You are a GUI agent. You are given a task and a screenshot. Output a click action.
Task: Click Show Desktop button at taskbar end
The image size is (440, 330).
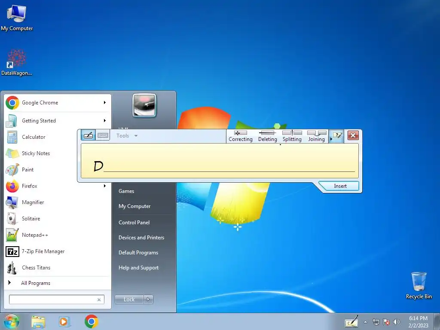(x=437, y=322)
